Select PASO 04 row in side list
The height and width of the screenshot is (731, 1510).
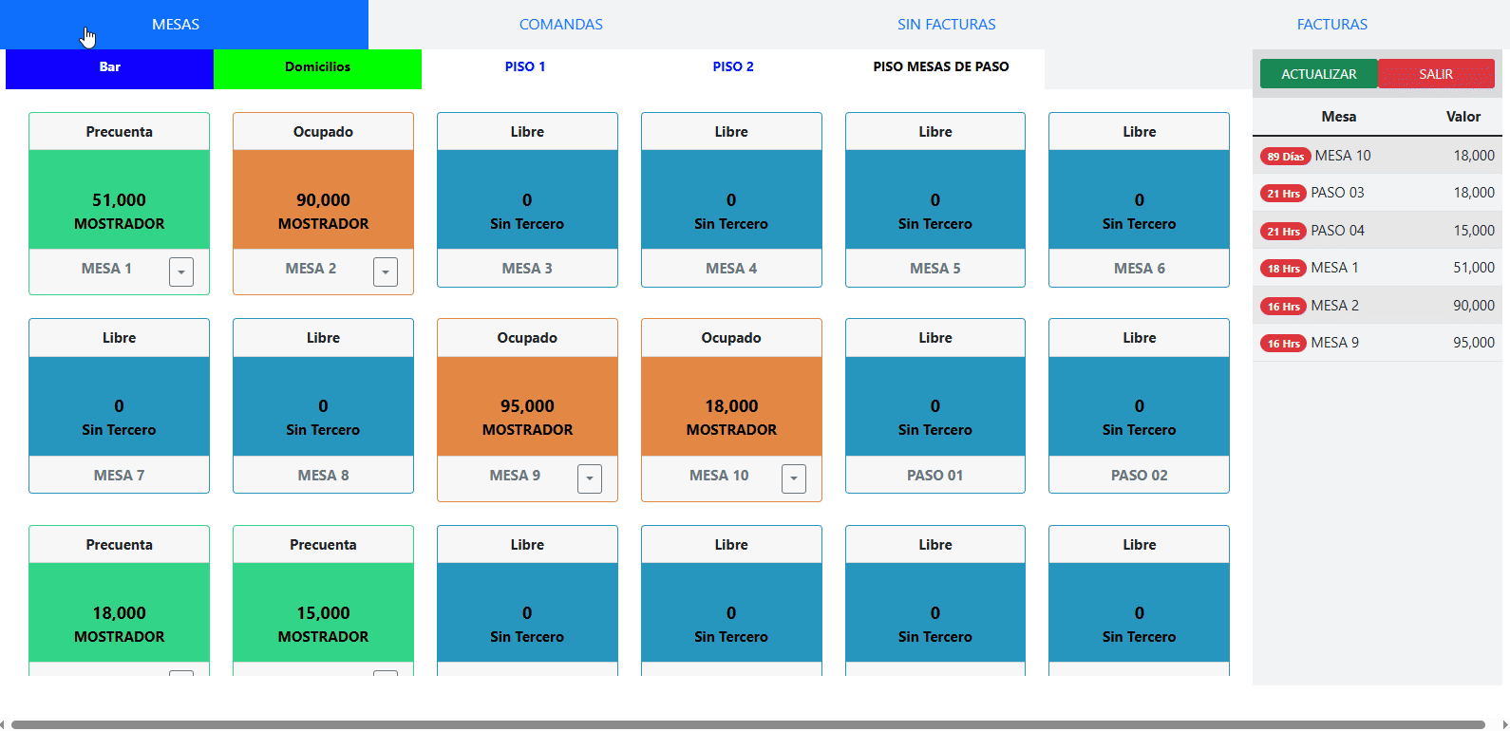click(1377, 231)
